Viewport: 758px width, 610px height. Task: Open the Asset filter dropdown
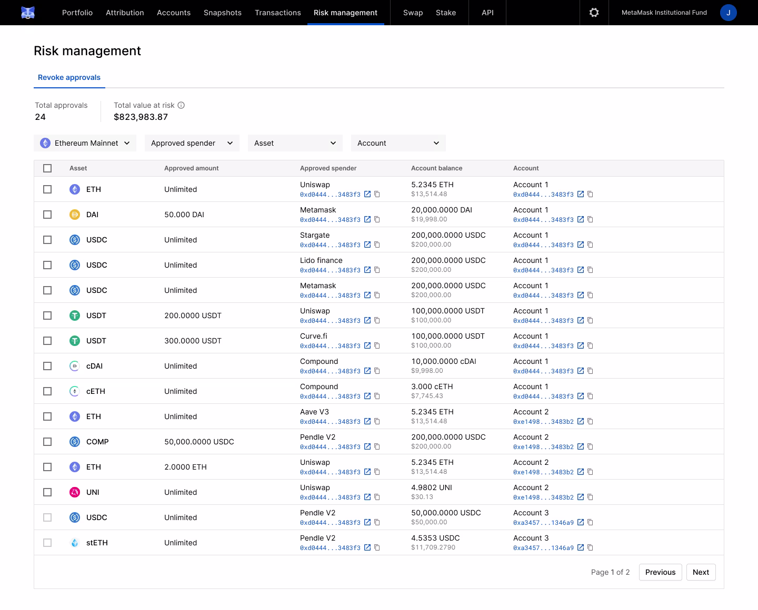point(295,143)
